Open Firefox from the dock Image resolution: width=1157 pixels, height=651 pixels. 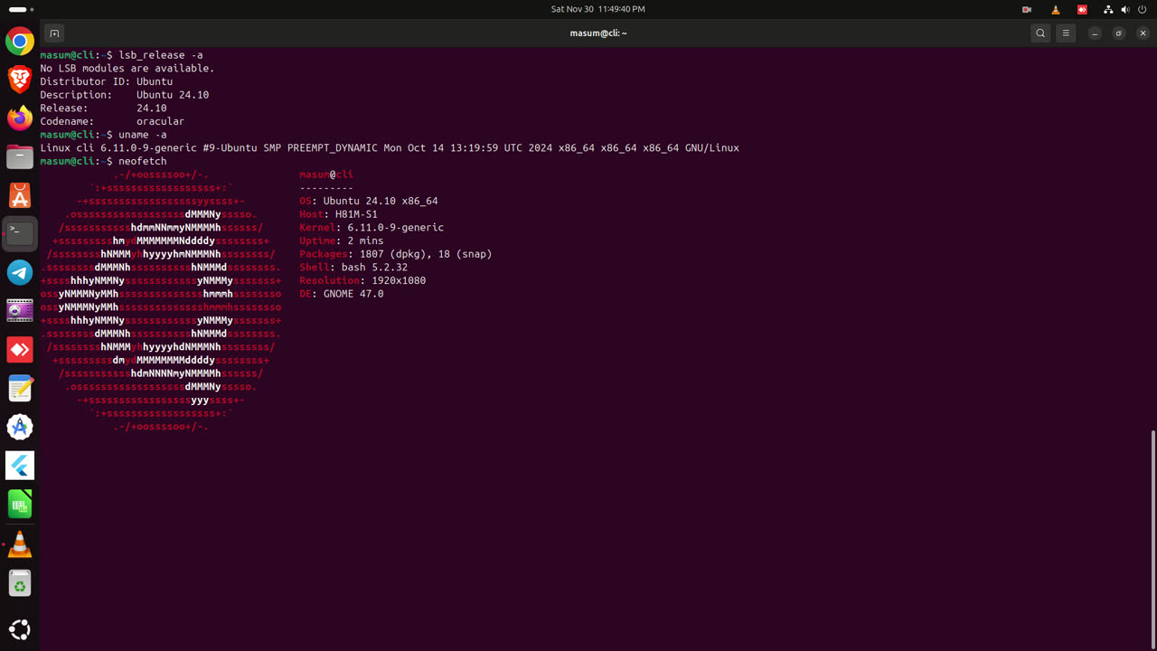20,118
